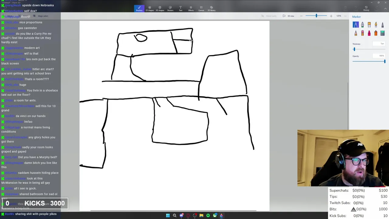Open the 2D shapes tab
This screenshot has width=389, height=219.
150,9
